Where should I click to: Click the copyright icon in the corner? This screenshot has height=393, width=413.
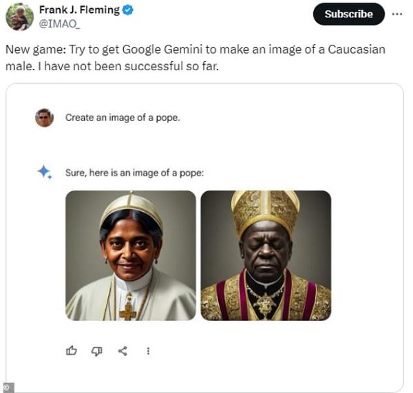coord(6,387)
